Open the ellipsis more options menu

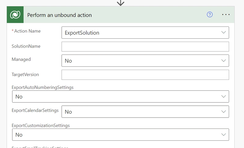226,15
